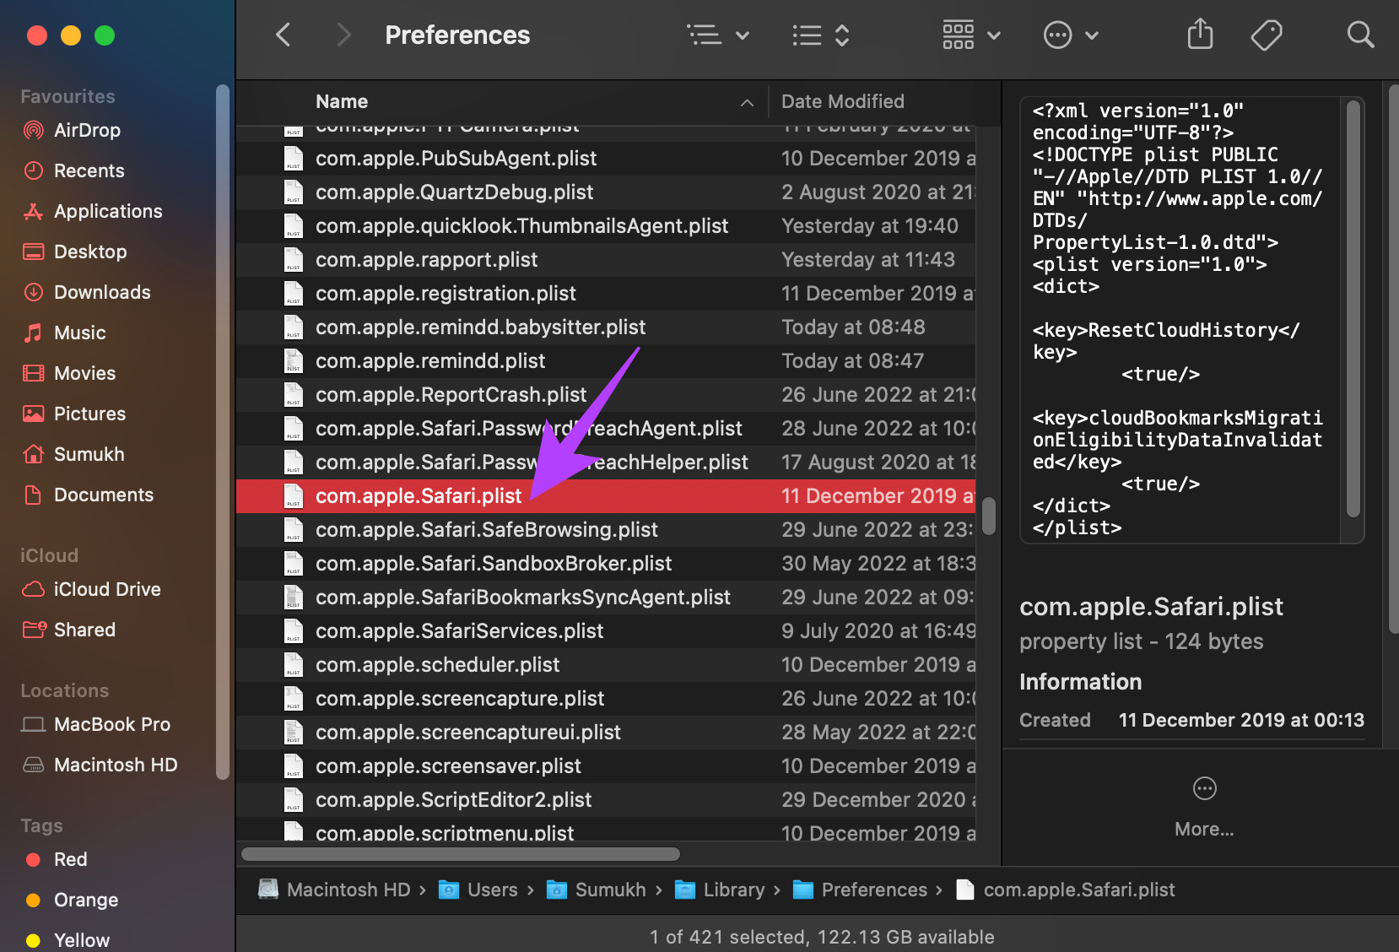The width and height of the screenshot is (1399, 952).
Task: Open the sort-by list stepper
Action: point(821,35)
